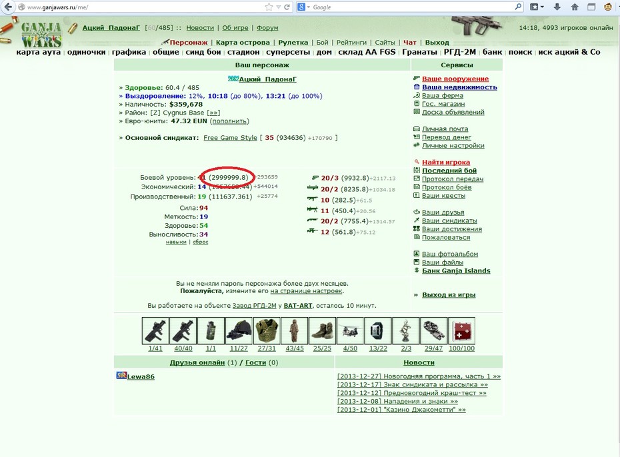The image size is (620, 457).
Task: Open Казино Джакометти news item
Action: [401, 409]
